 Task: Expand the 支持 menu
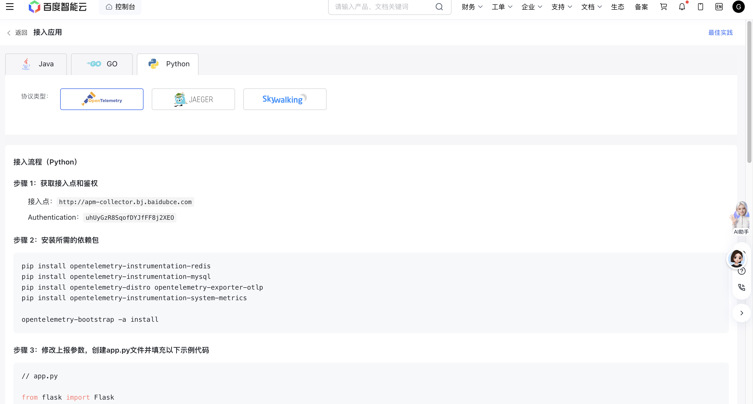[x=561, y=7]
